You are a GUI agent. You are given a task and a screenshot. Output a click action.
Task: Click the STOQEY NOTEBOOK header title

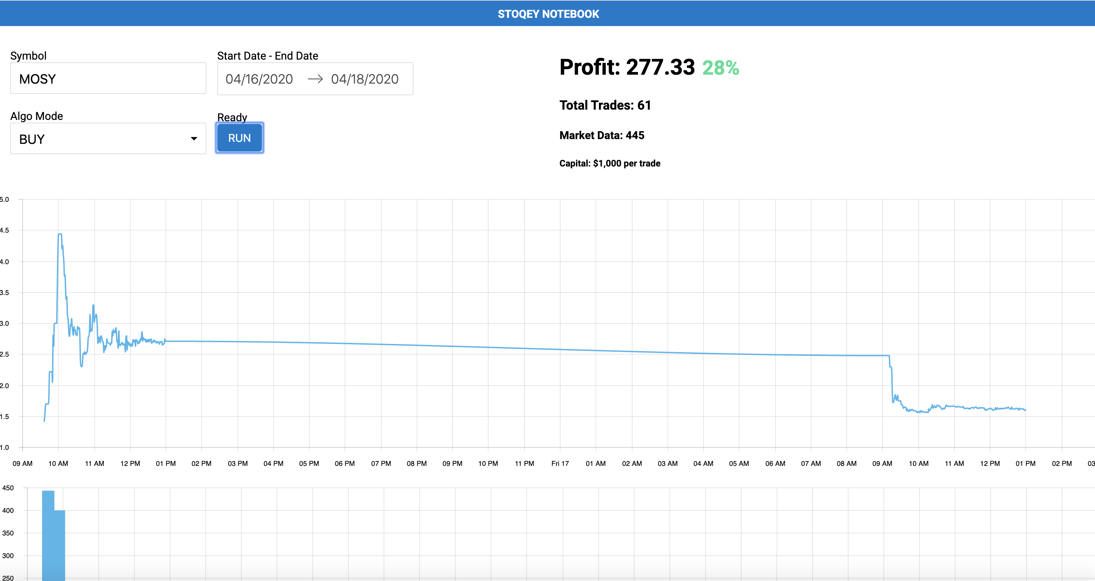click(548, 14)
